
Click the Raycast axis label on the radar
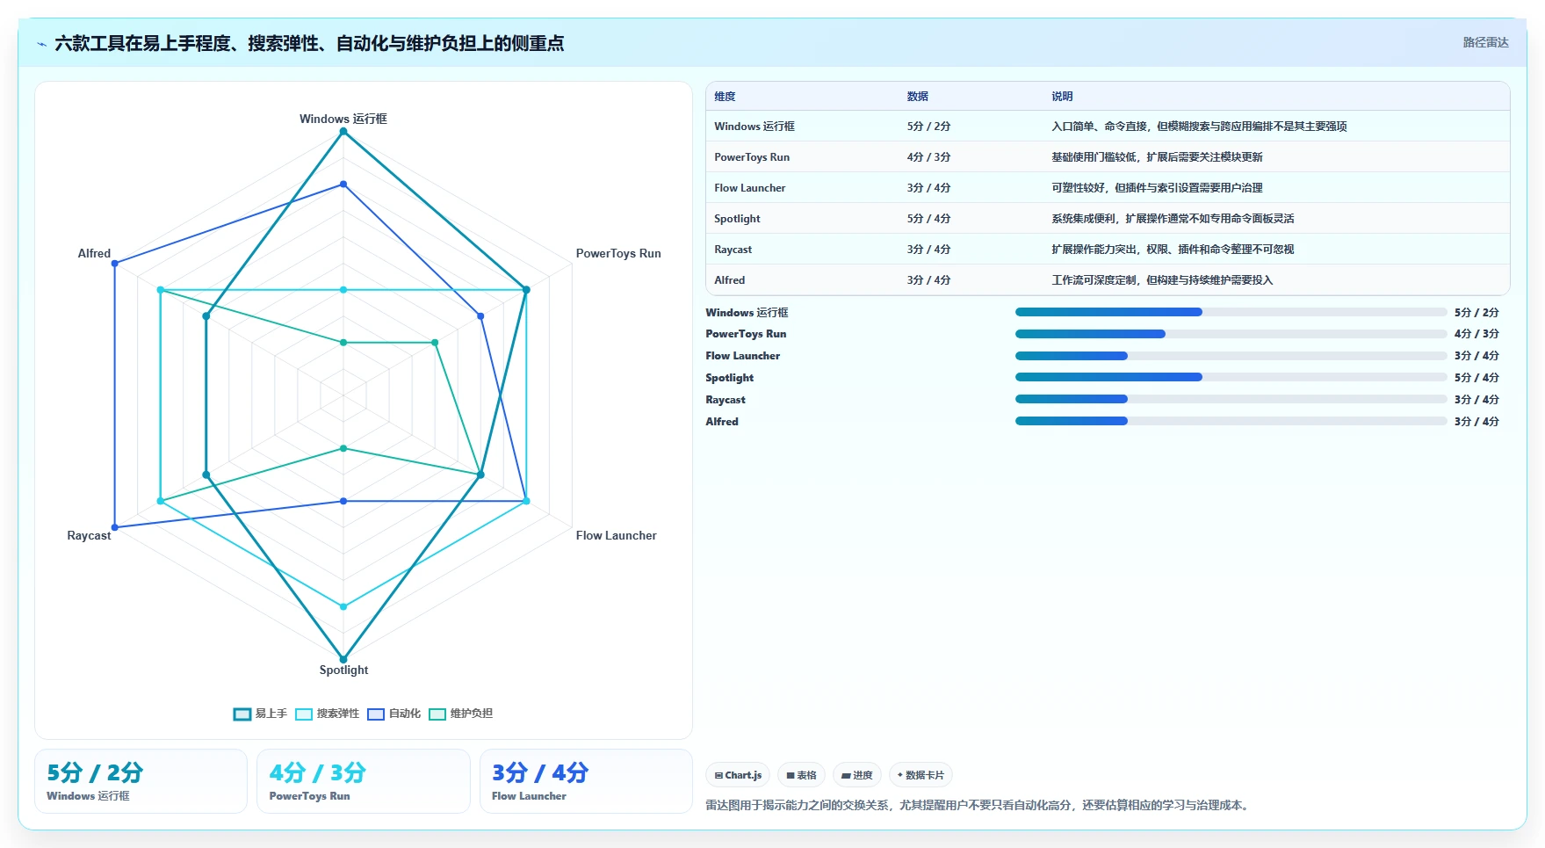tap(89, 535)
